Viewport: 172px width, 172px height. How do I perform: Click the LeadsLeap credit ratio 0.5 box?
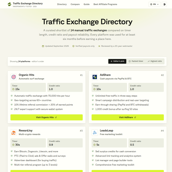pyautogui.click(x=146, y=143)
